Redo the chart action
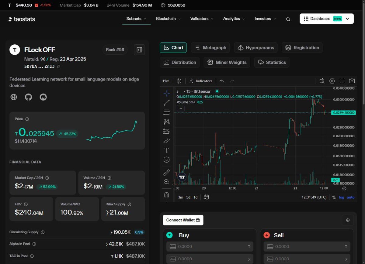 point(232,81)
